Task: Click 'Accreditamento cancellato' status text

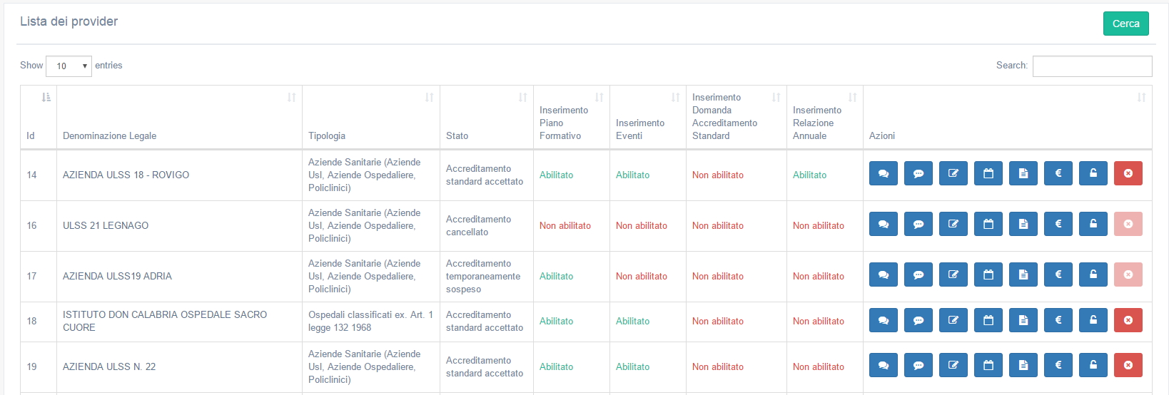Action: click(x=479, y=225)
